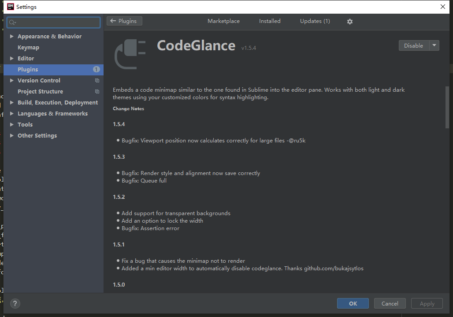
Task: Click the project-level icon beside Version Control
Action: point(97,81)
